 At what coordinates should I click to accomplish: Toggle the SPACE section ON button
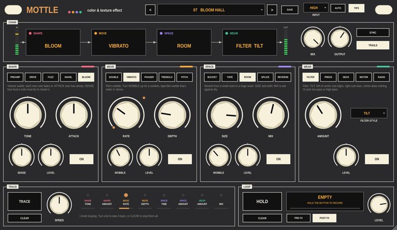tap(278, 159)
